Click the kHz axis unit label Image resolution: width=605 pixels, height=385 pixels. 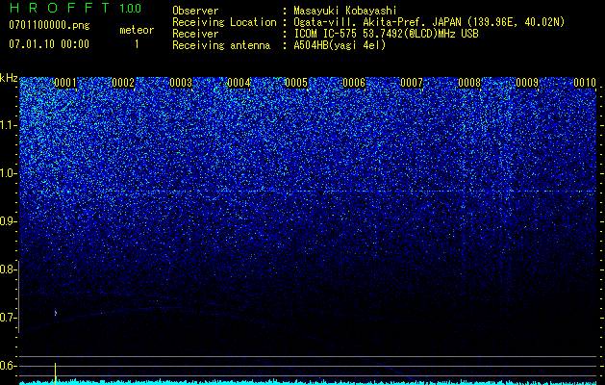click(9, 78)
